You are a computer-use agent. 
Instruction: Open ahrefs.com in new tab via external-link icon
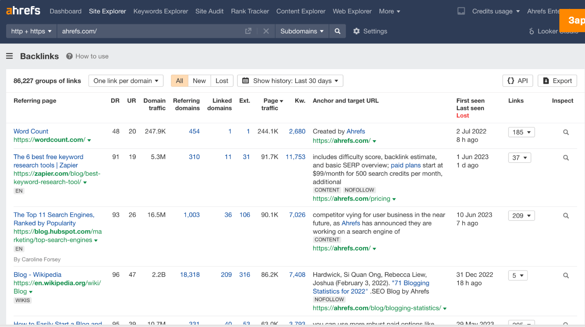248,31
